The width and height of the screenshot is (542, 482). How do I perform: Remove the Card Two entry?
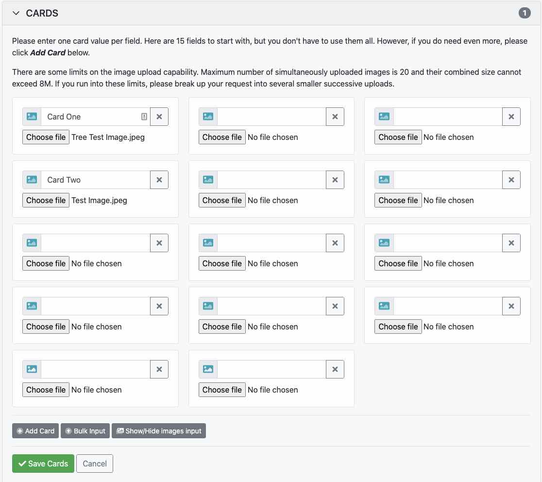(x=159, y=180)
